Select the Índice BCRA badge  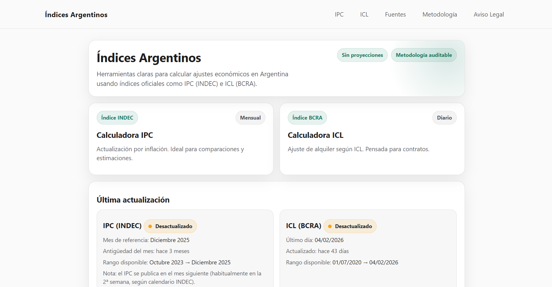click(307, 118)
